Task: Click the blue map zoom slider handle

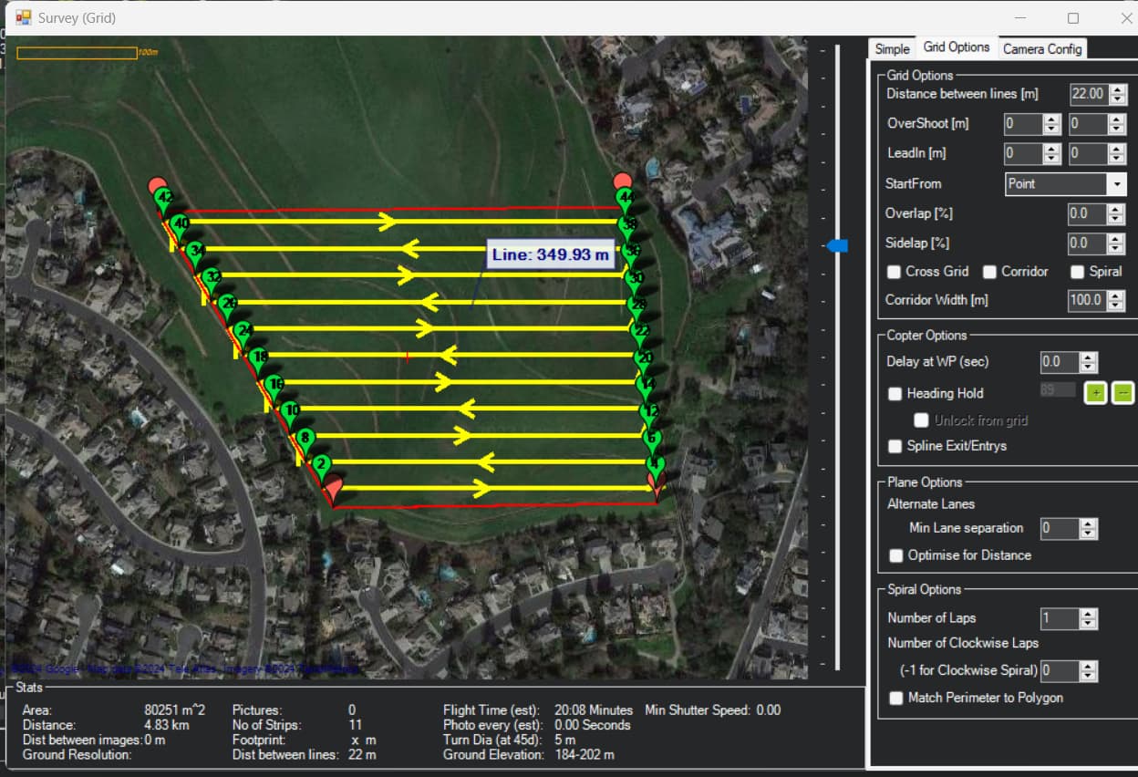Action: coord(835,245)
